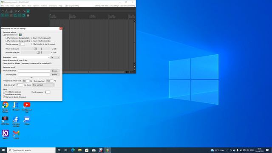
Task: Toggle the Snap magnet toolbar icon
Action: (x=24, y=15)
